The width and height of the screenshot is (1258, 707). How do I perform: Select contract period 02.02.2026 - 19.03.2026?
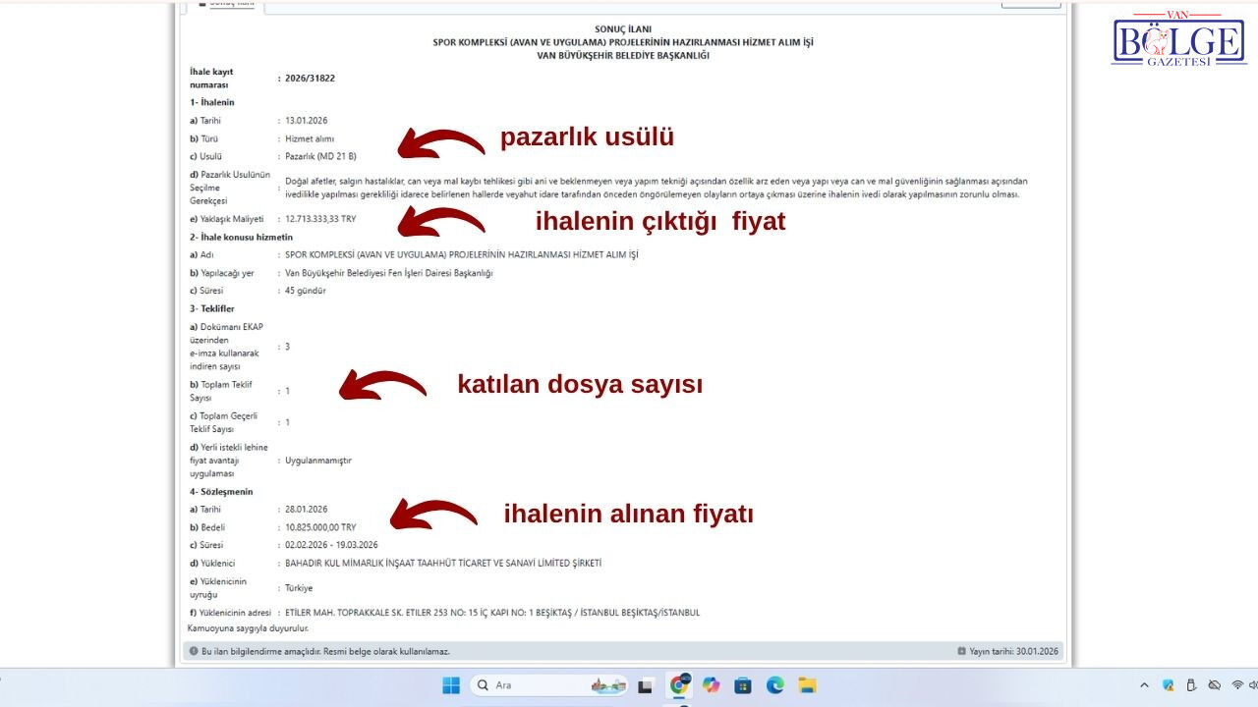(x=332, y=545)
